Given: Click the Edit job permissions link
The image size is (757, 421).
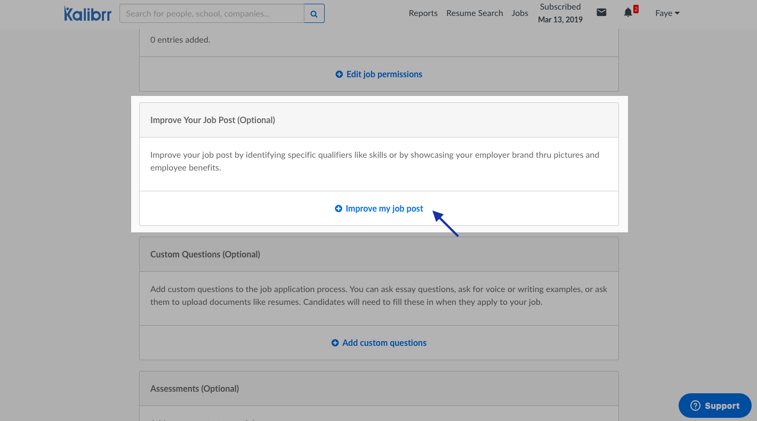Looking at the screenshot, I should [x=384, y=75].
